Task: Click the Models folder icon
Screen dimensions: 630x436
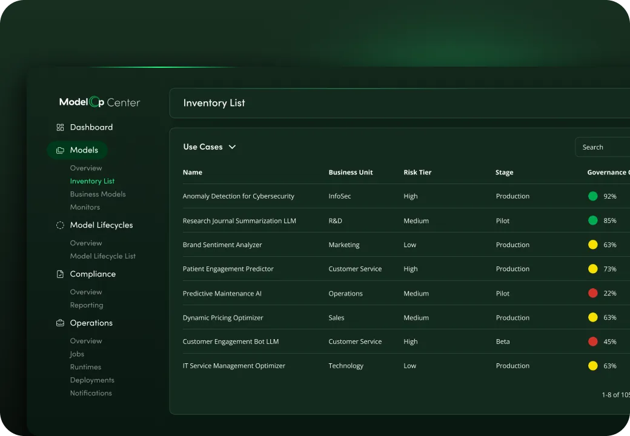Action: point(60,150)
